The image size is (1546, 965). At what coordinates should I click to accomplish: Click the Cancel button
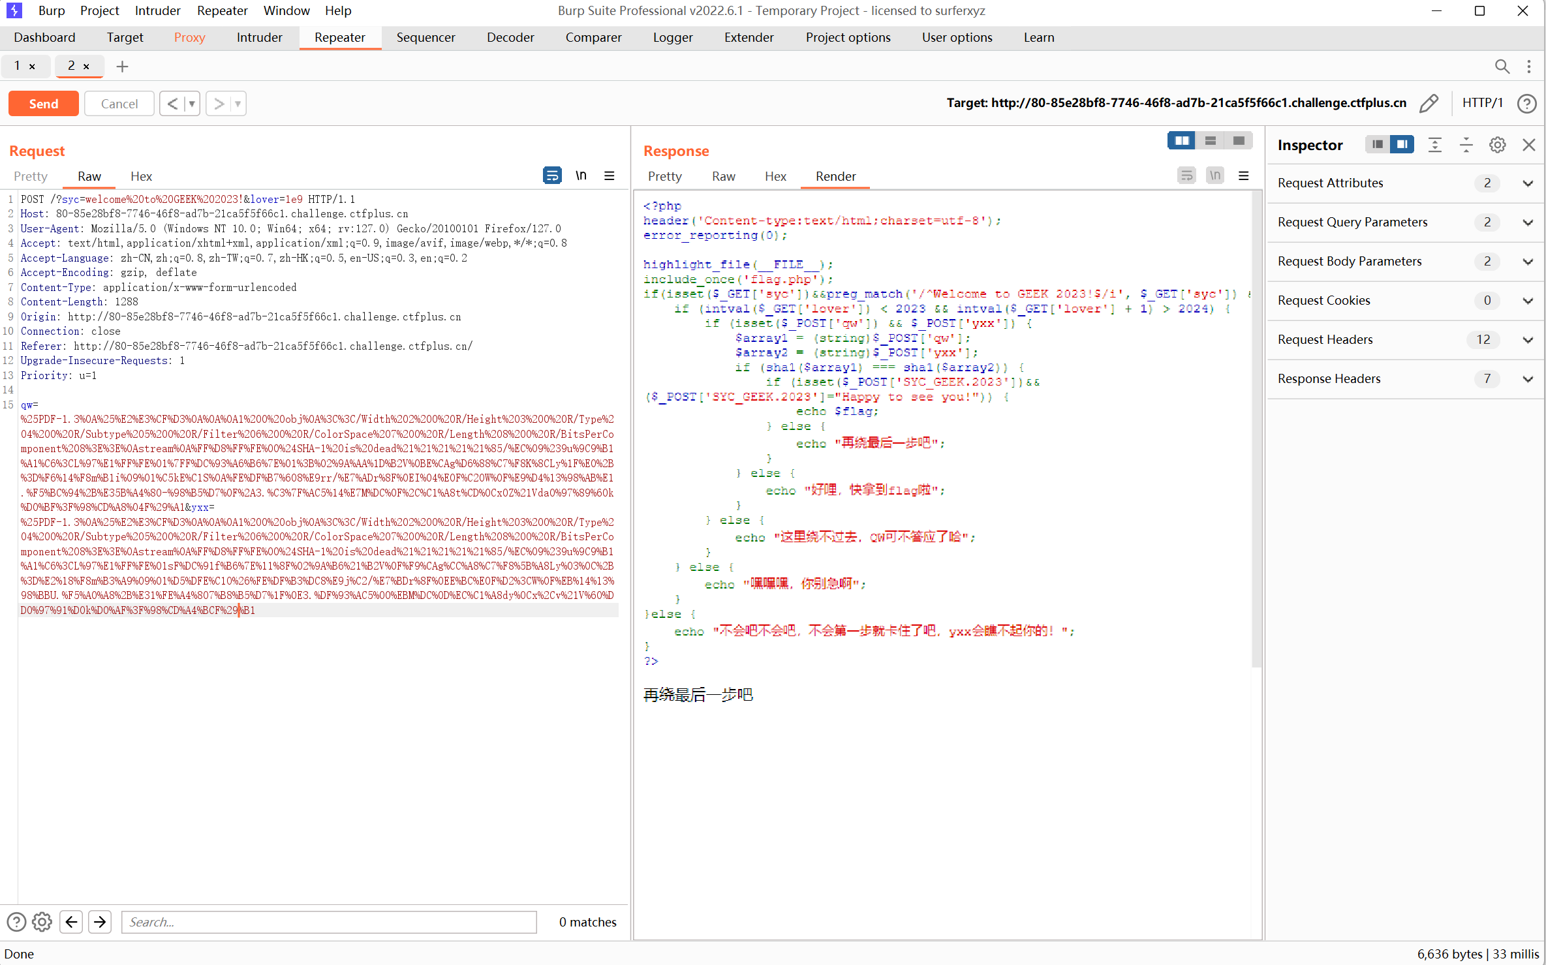(x=119, y=104)
